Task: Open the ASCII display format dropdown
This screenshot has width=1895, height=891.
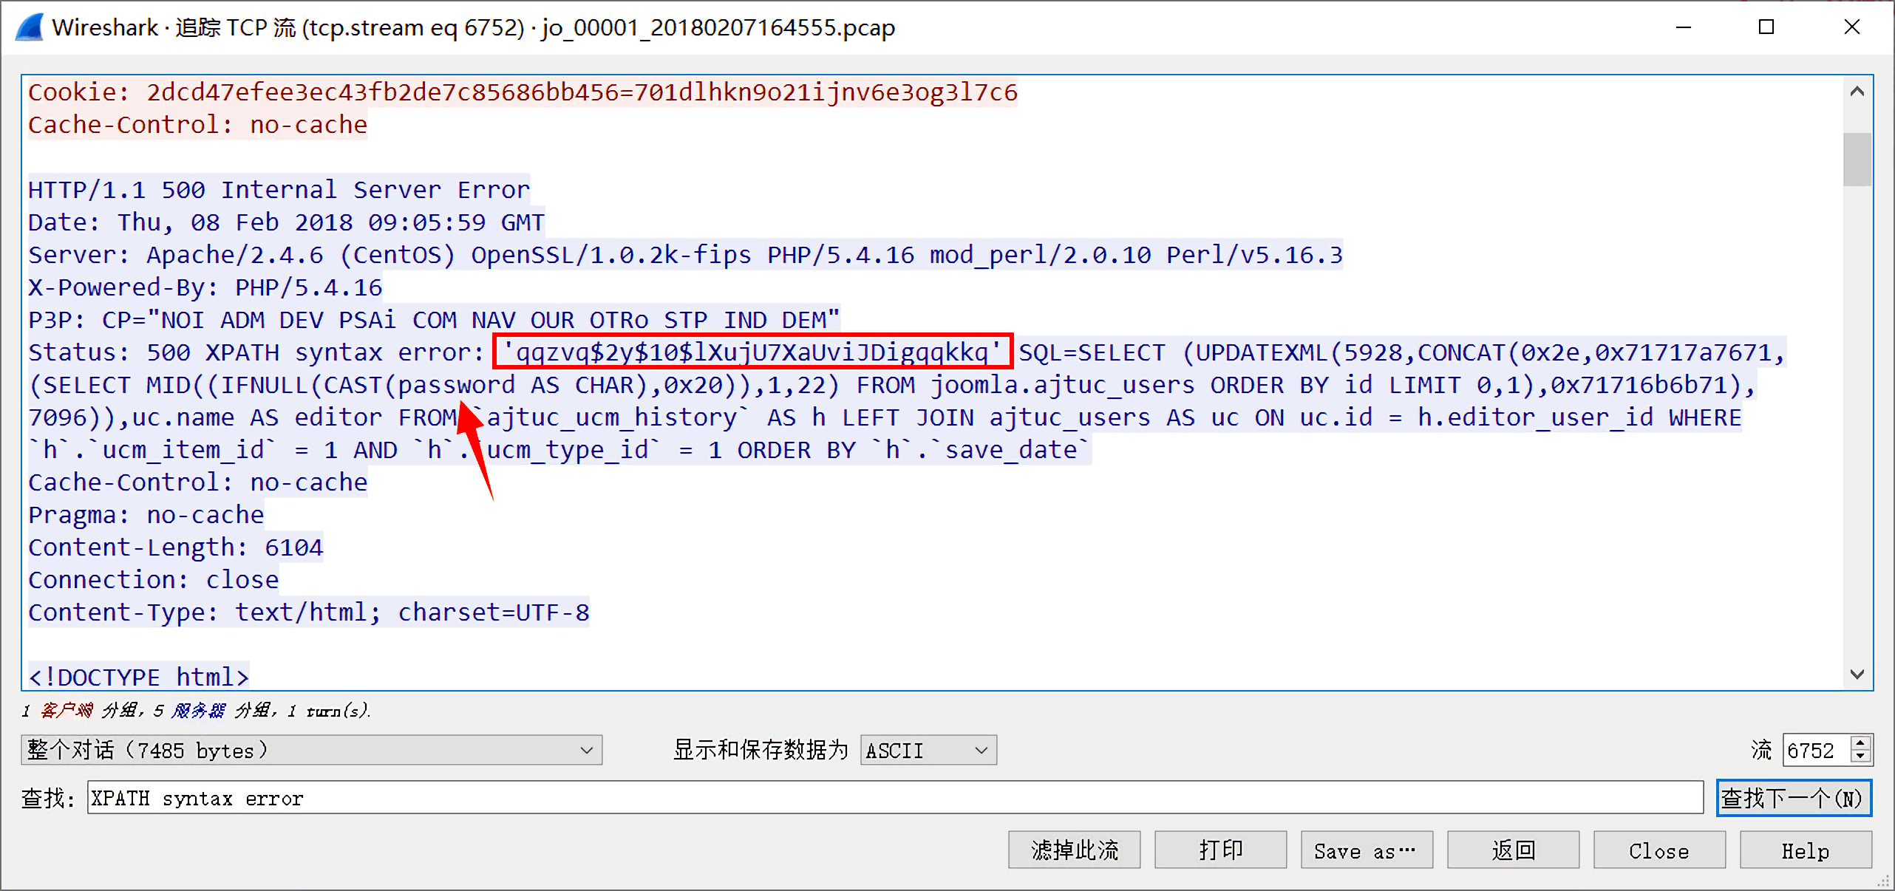Action: point(928,750)
